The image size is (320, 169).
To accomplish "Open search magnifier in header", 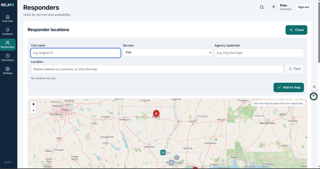I will point(262,7).
